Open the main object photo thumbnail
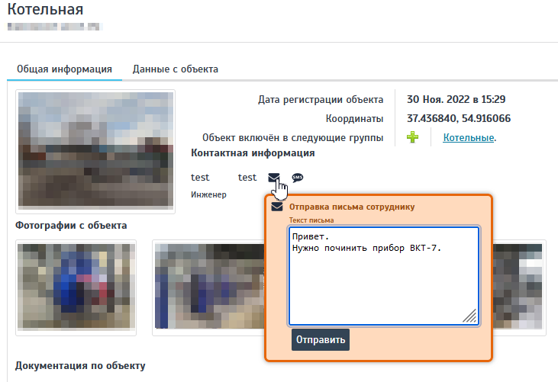The image size is (558, 382). (x=95, y=151)
